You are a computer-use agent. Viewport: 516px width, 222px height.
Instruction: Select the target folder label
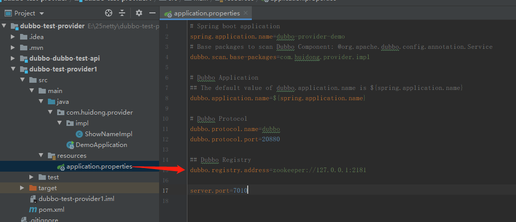point(47,188)
